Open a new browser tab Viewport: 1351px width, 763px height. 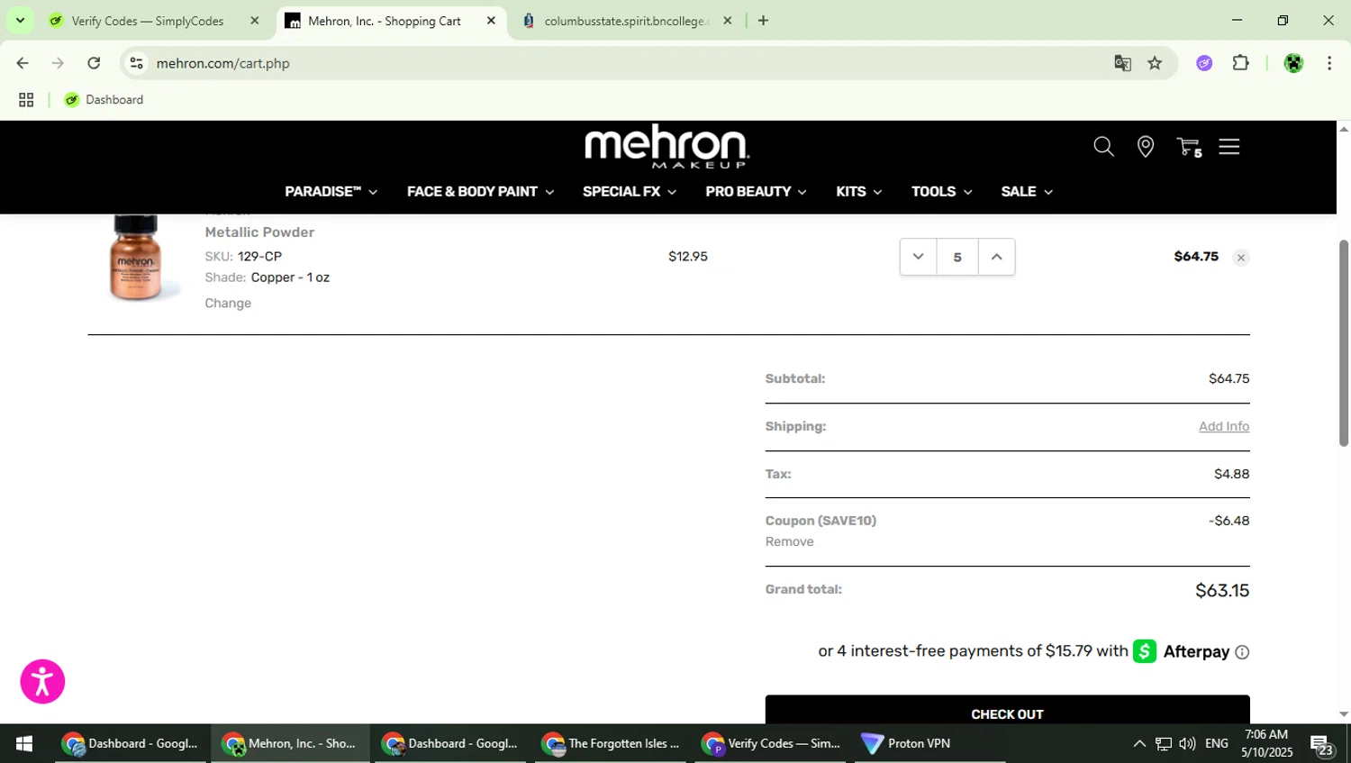[x=763, y=20]
